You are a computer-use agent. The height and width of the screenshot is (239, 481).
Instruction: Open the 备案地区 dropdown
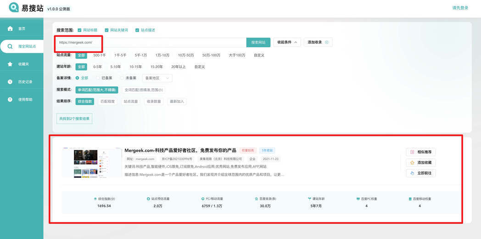coord(157,78)
